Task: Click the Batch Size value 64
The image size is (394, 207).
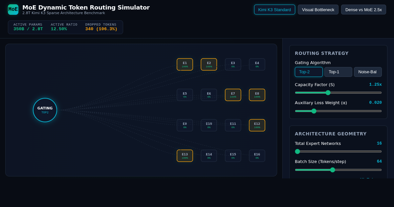Action: [x=379, y=161]
